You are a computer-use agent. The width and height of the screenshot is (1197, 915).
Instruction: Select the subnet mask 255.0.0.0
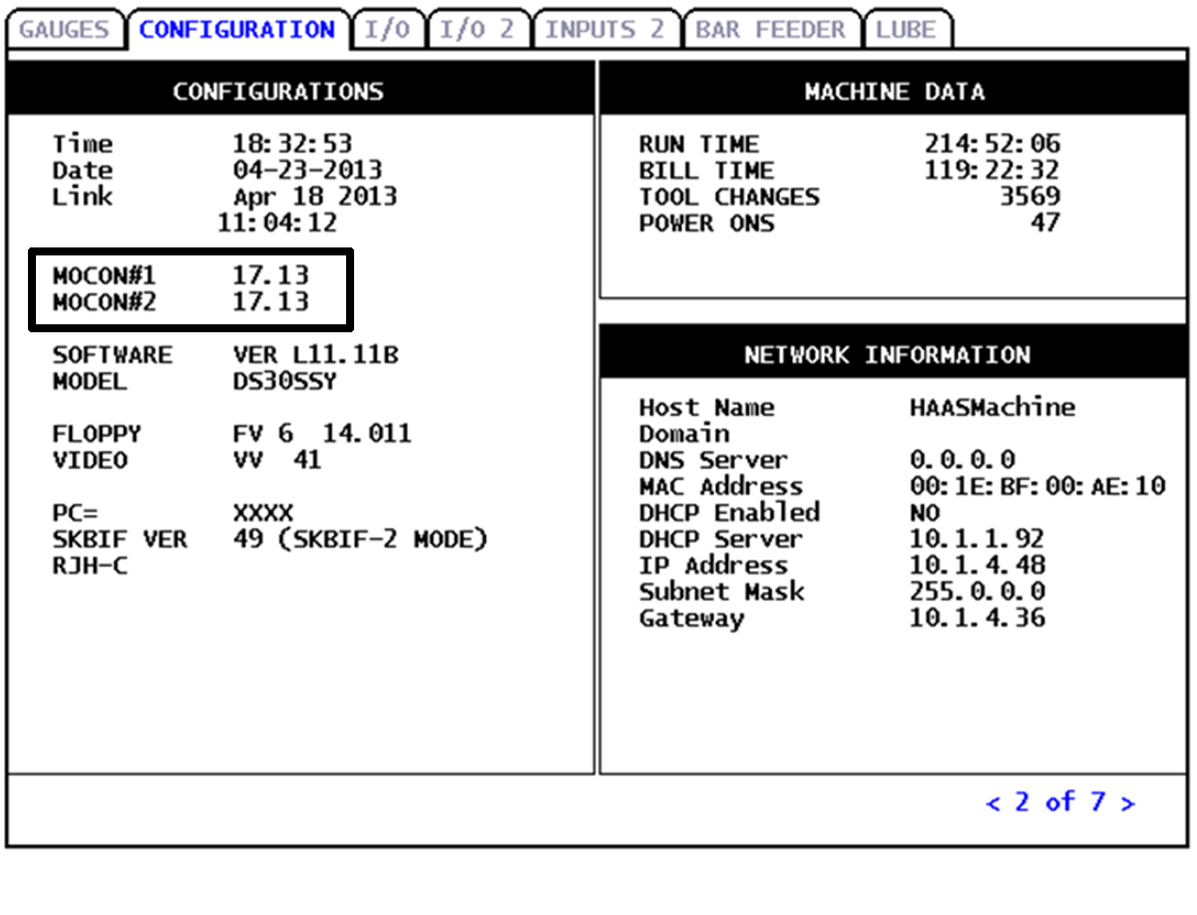tap(978, 592)
